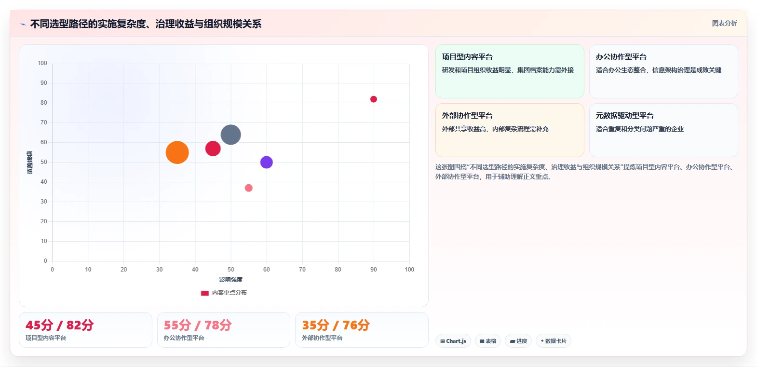This screenshot has height=367, width=757.
Task: Click the summary paragraph starting 这张图围绕
Action: click(x=585, y=172)
